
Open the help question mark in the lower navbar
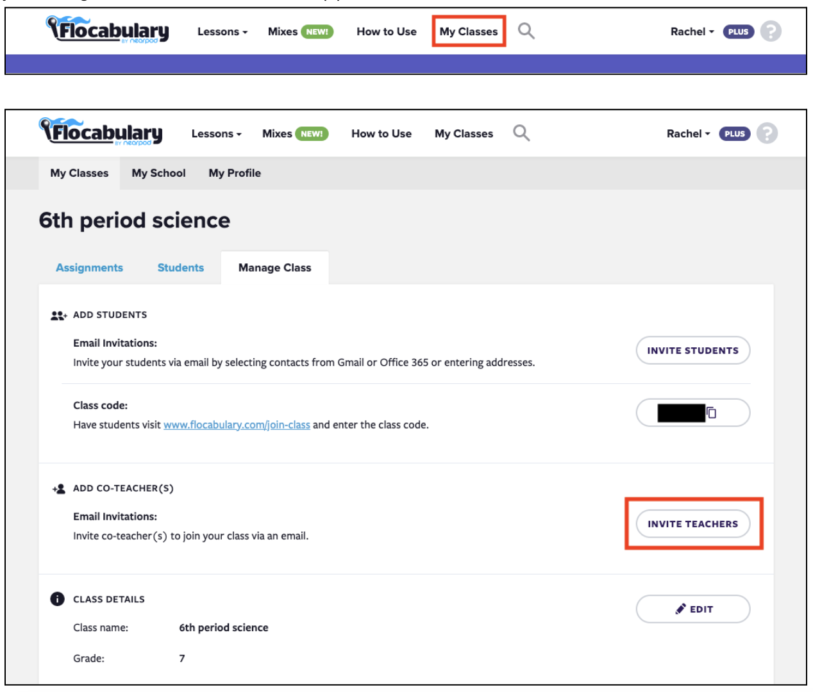pos(767,133)
